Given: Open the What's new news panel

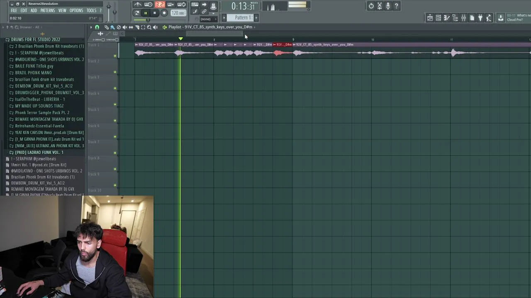Looking at the screenshot, I should coord(519,18).
